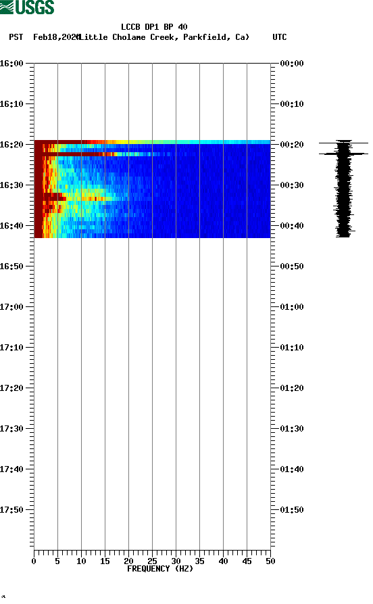This screenshot has height=604, width=373.
Task: Click the '17:10' PST time label
Action: pos(11,348)
